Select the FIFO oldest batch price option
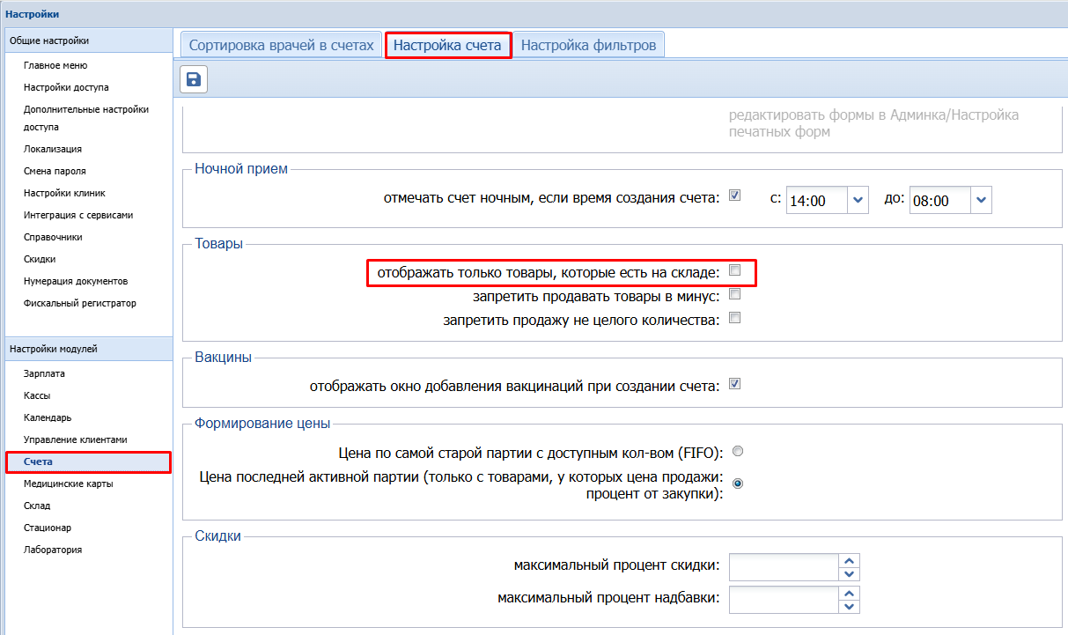Screen dimensions: 1068x635 click(x=738, y=452)
